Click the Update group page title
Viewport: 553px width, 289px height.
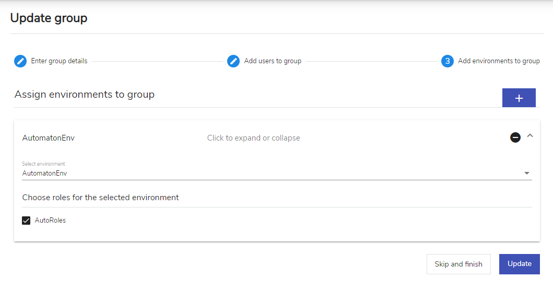click(x=49, y=18)
